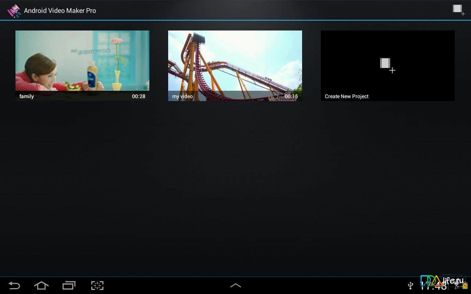Image resolution: width=471 pixels, height=294 pixels.
Task: Open the clock showing 17:48
Action: pyautogui.click(x=433, y=286)
